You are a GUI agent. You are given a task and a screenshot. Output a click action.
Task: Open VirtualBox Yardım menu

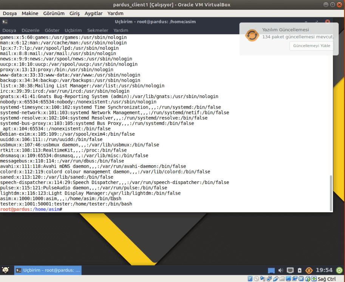[x=116, y=14]
